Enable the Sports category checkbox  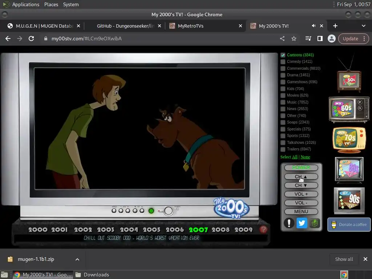pos(283,136)
